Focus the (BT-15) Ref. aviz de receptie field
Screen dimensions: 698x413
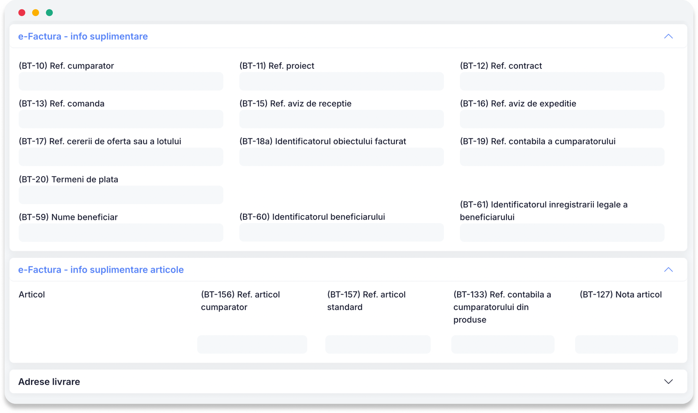[342, 119]
